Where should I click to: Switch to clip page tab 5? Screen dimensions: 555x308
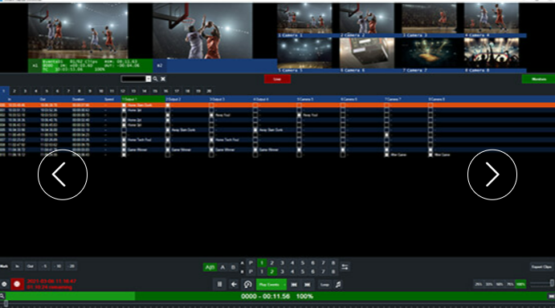pos(47,91)
